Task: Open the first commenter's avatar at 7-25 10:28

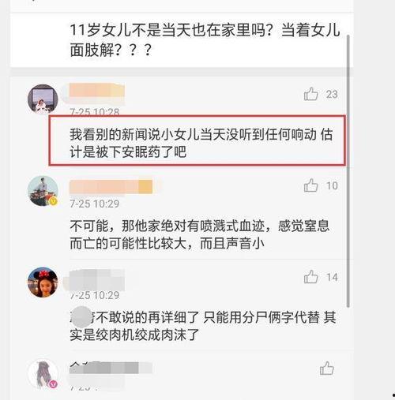Action: [43, 99]
